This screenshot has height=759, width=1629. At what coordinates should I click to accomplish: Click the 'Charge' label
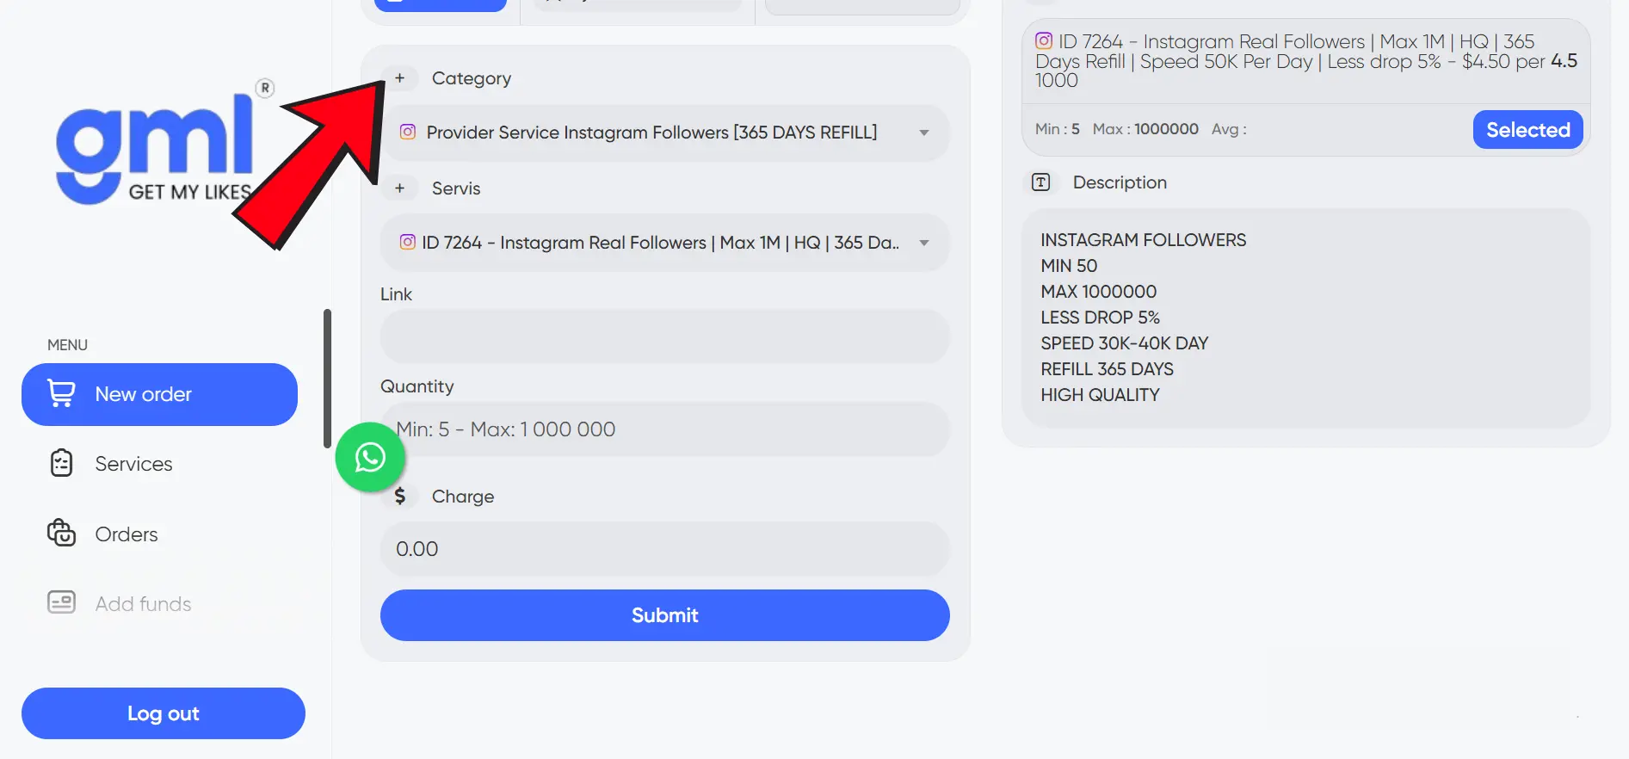click(463, 497)
